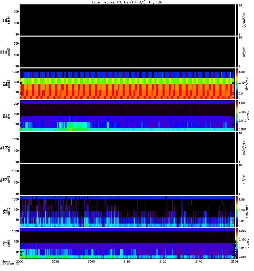Click the 100 frequency tick of thb scm1 panel
The height and width of the screenshot is (271, 254).
click(16, 114)
